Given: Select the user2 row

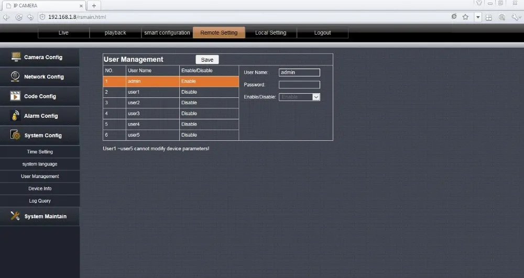Looking at the screenshot, I should click(x=171, y=103).
